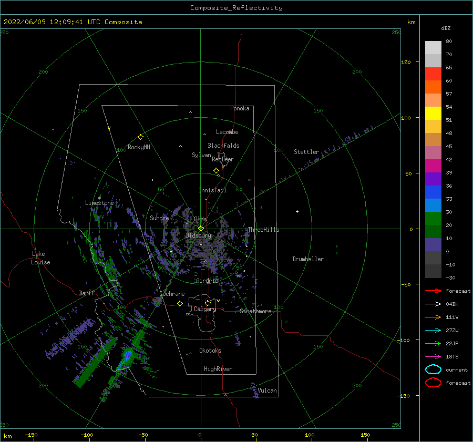Select the blue 33-36 dBZ color swatch
The width and height of the screenshot is (473, 442).
pyautogui.click(x=433, y=192)
